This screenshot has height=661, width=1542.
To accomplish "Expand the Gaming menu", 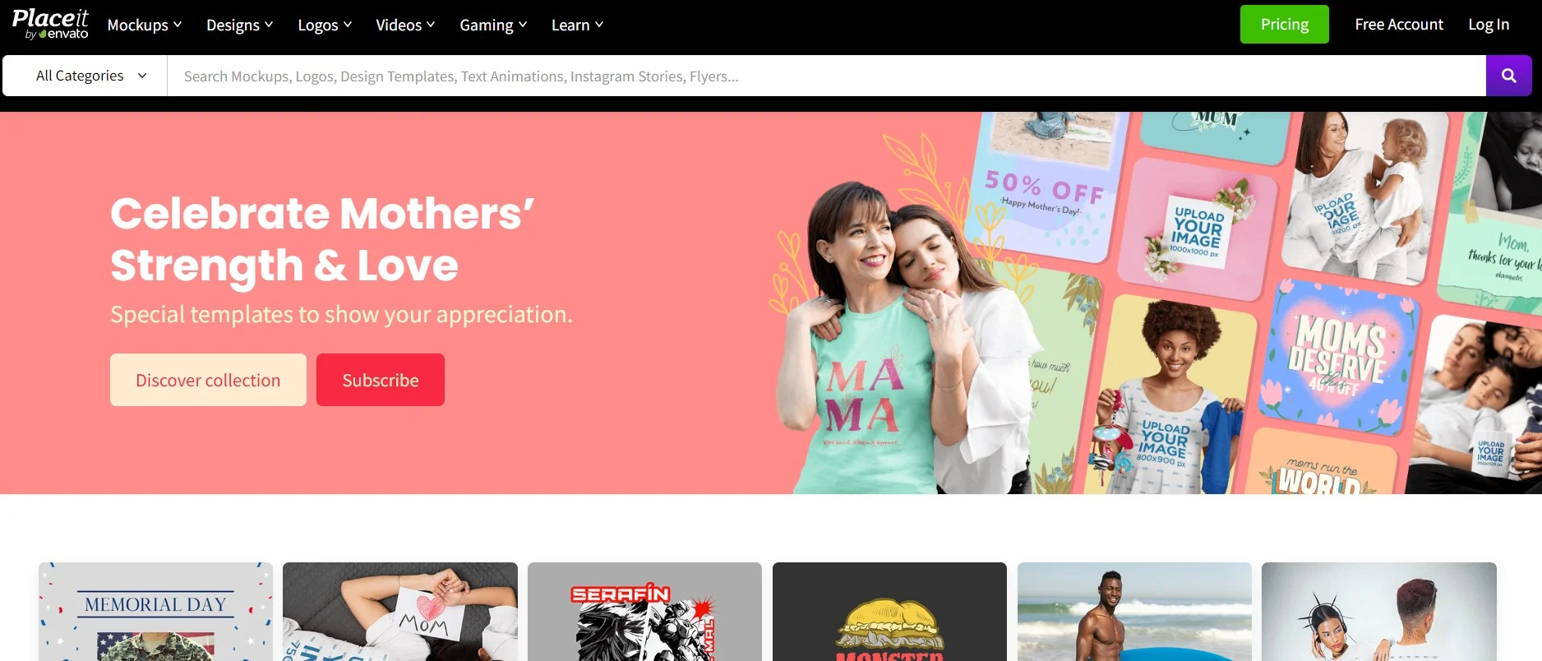I will pos(493,25).
